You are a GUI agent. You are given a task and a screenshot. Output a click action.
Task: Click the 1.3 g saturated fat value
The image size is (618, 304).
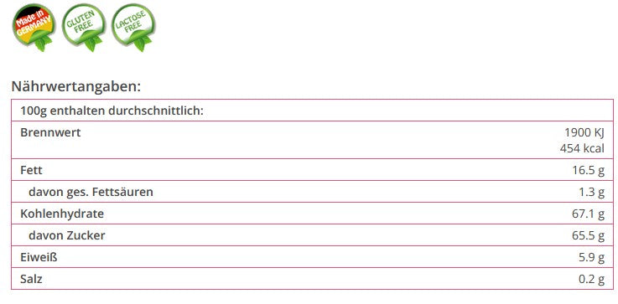(592, 192)
